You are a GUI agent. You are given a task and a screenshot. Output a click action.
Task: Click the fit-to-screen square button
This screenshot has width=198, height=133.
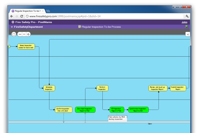tap(14, 34)
